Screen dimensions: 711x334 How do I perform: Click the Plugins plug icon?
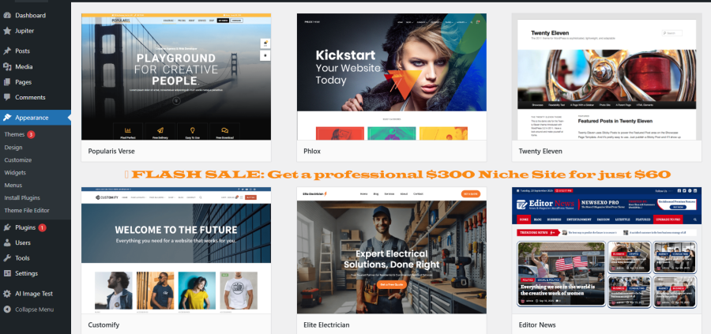point(7,227)
